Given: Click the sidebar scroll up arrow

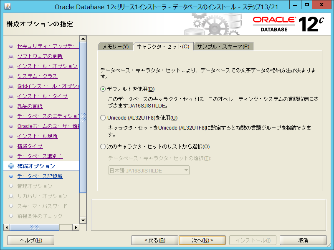Looking at the screenshot, I should pyautogui.click(x=83, y=39).
